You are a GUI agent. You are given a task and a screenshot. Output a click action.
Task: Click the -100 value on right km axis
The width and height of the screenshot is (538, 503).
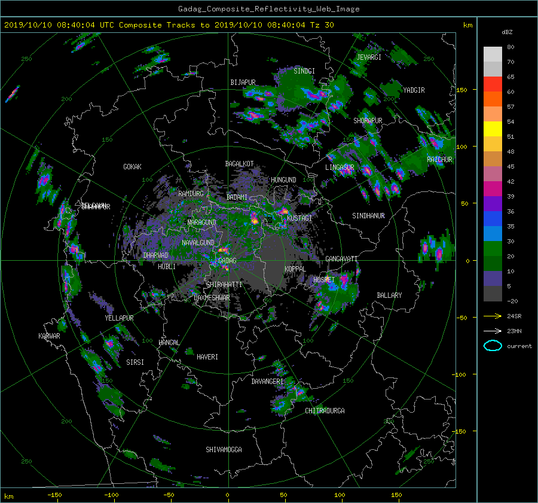coord(460,374)
